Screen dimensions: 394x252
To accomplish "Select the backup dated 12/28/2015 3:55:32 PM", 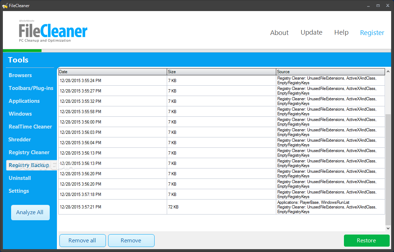I will [222, 101].
